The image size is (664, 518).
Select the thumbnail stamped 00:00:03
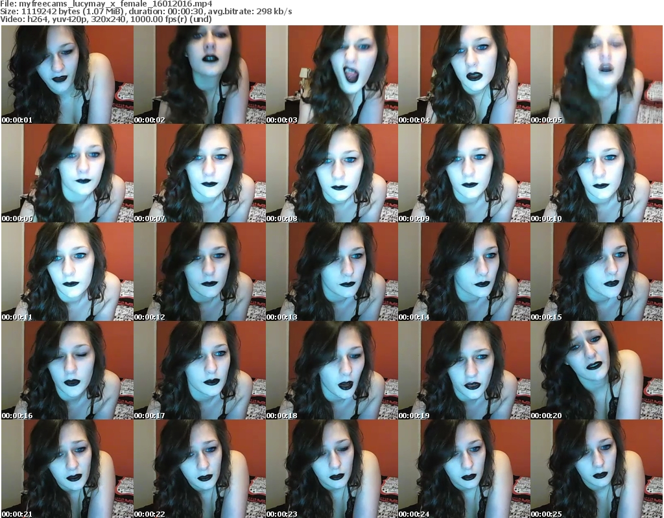point(332,75)
